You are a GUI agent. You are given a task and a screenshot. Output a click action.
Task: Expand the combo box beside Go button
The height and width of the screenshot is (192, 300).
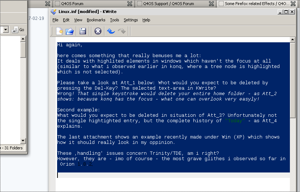[5, 30]
